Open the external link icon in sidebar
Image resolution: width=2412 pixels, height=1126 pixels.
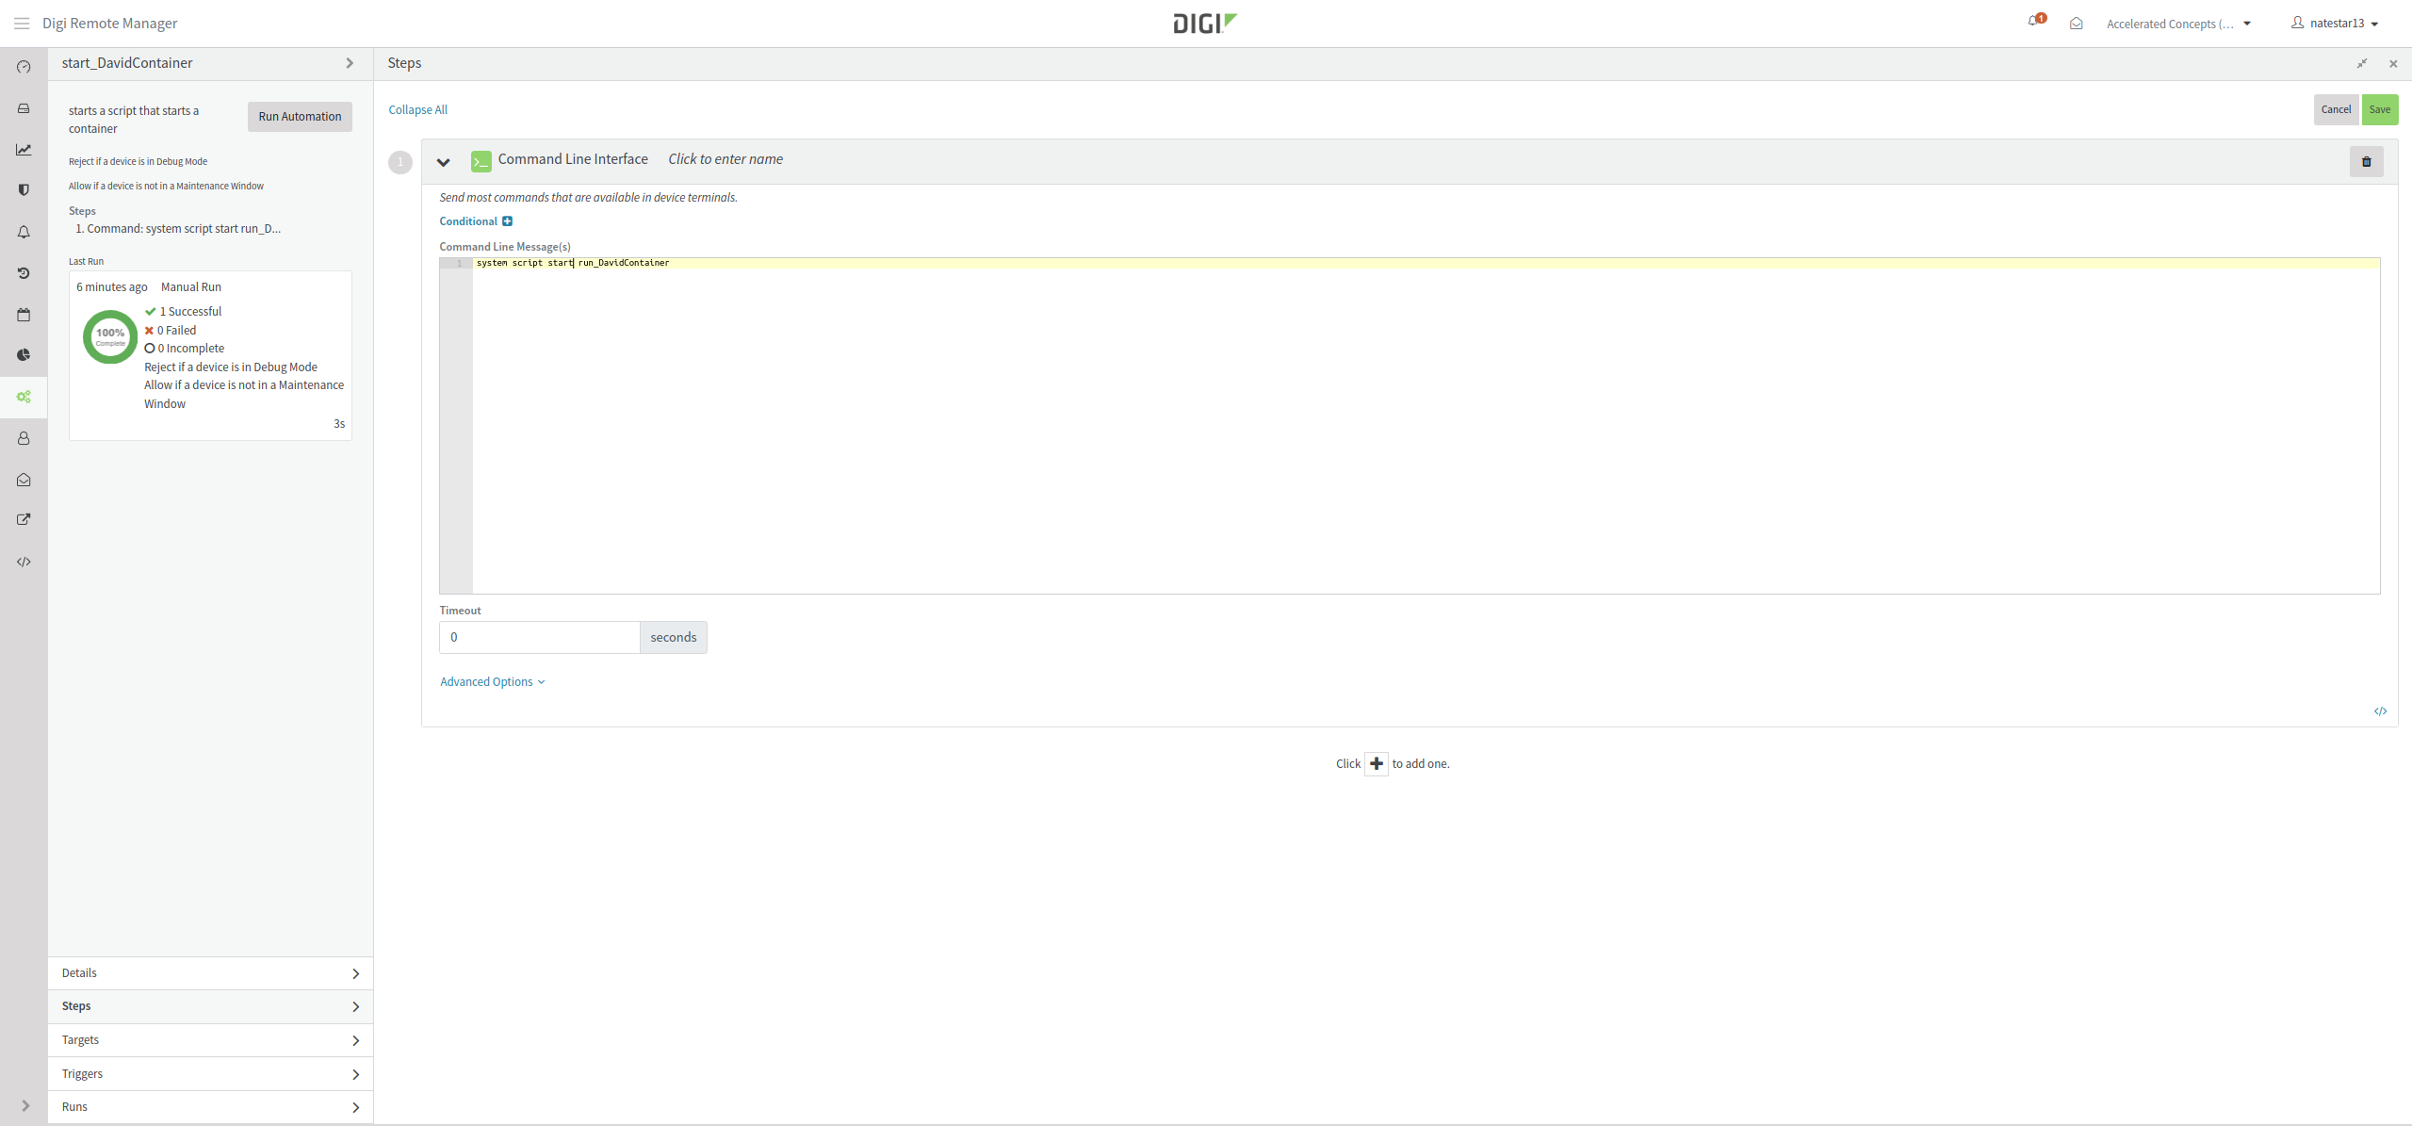tap(24, 519)
